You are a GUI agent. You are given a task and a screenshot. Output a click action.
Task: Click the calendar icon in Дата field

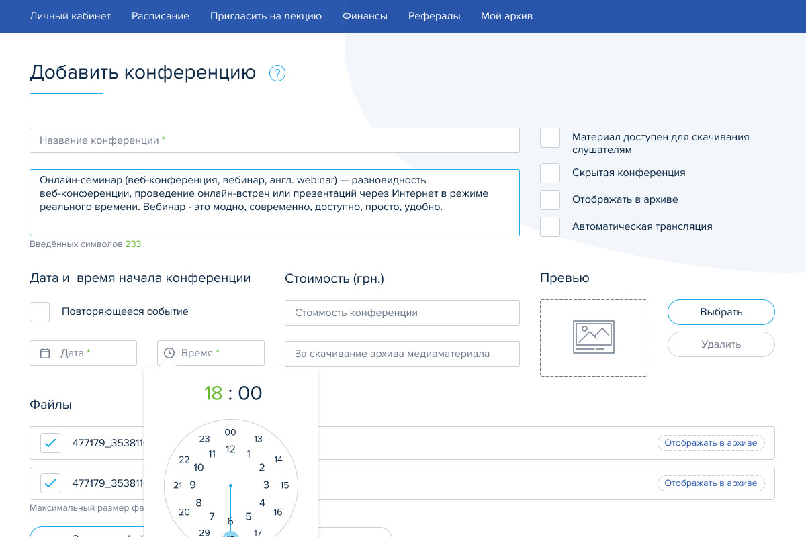tap(45, 353)
